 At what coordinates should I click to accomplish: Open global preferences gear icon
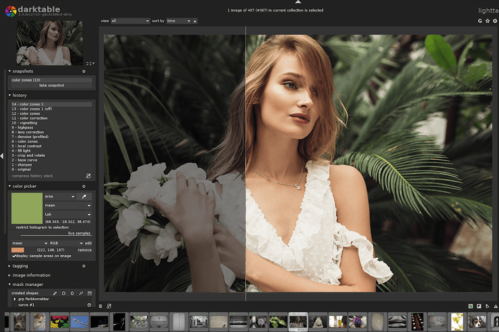click(495, 21)
